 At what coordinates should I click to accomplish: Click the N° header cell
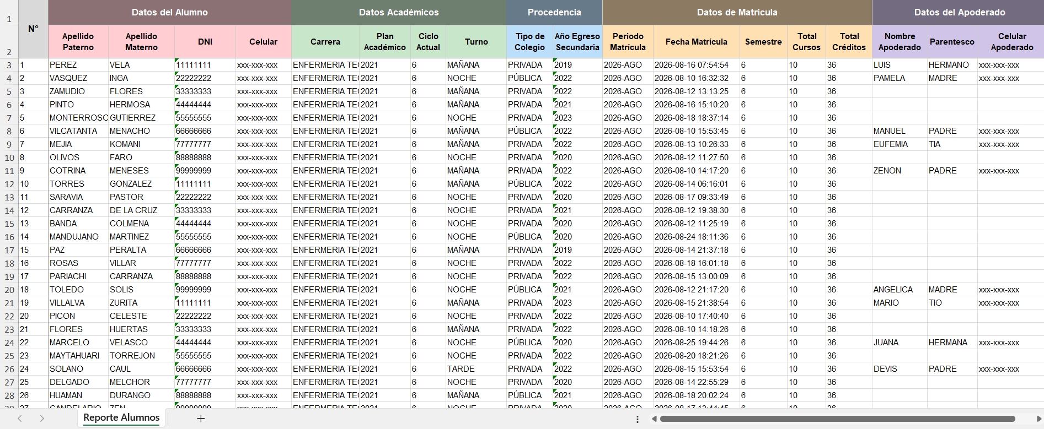point(34,29)
